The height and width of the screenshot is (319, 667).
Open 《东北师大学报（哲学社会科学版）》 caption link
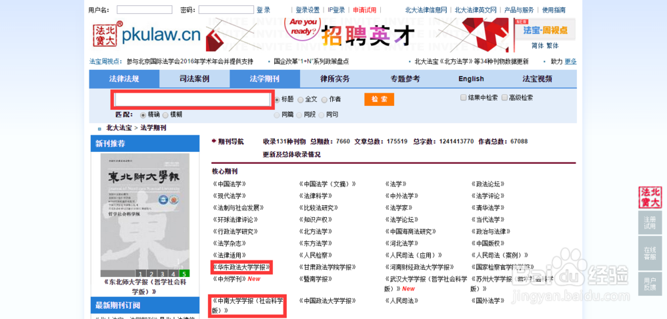click(145, 287)
